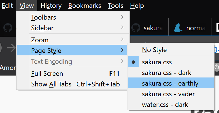Open the History menu
The image size is (219, 113).
tap(51, 6)
